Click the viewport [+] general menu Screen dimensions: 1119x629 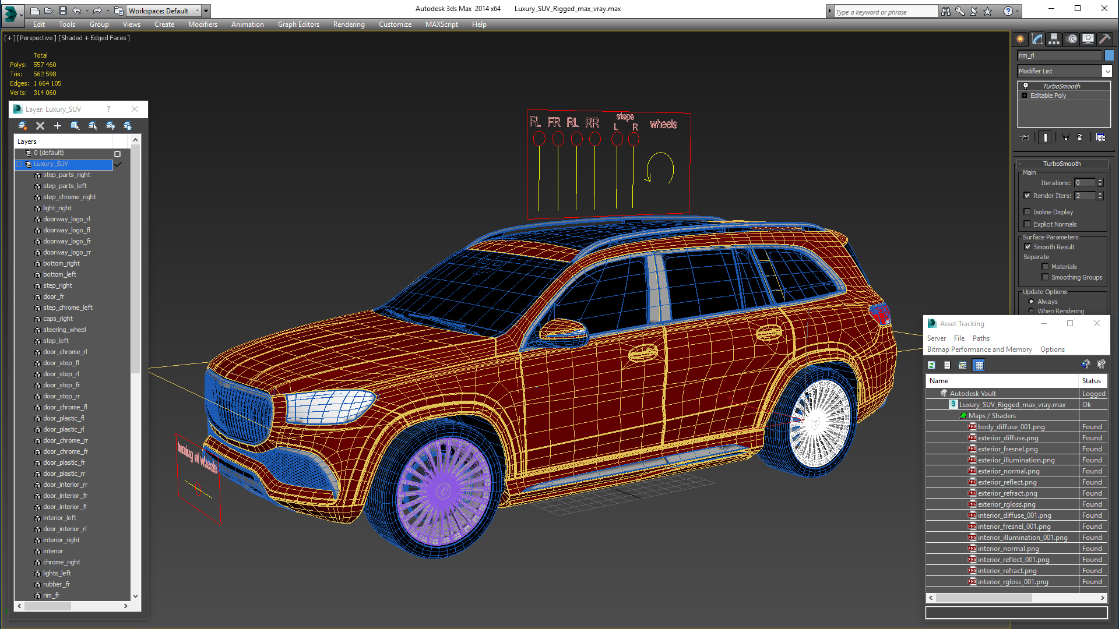click(10, 38)
